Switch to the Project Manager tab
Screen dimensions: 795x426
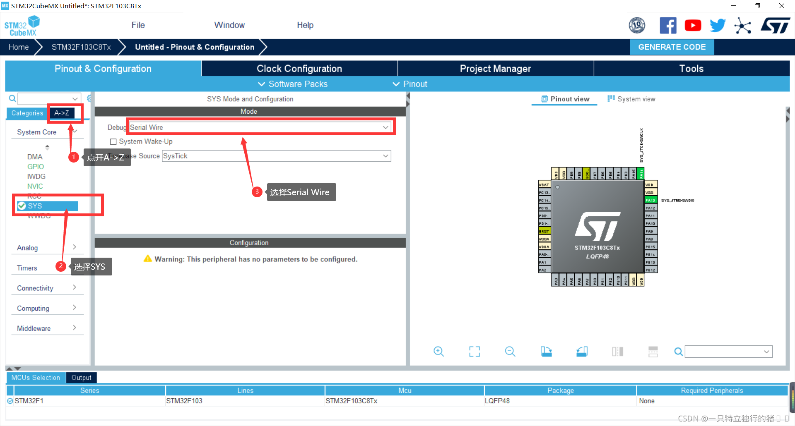coord(495,69)
